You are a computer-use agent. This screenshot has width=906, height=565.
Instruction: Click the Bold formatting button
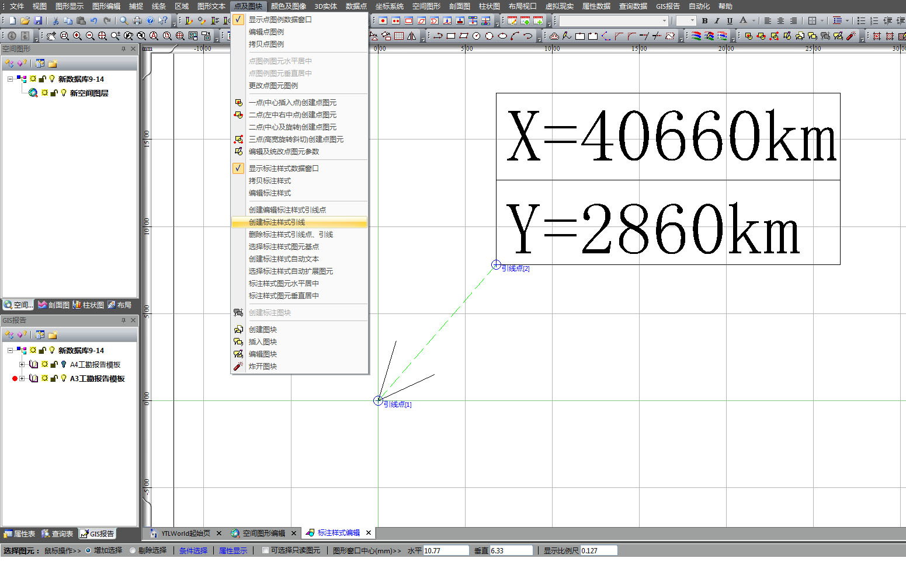point(705,20)
